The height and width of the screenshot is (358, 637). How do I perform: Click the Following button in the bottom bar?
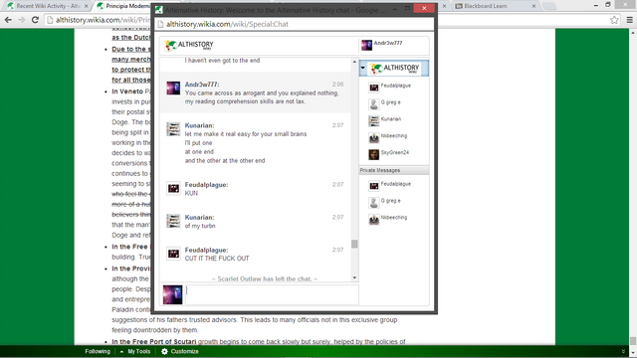click(x=98, y=351)
